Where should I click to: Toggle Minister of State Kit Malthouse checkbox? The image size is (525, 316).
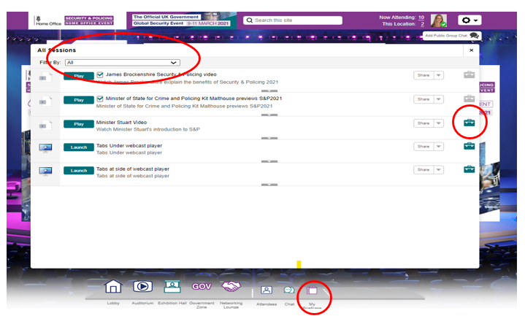pyautogui.click(x=100, y=99)
